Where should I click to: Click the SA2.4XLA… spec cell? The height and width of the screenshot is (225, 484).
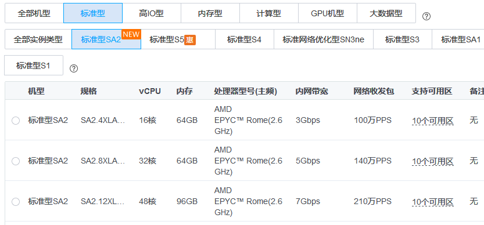(103, 120)
